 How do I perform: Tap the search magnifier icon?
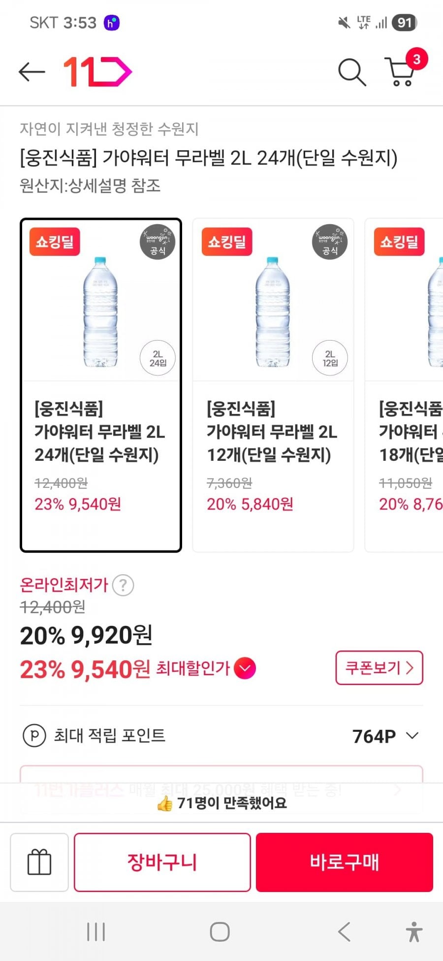[x=352, y=72]
